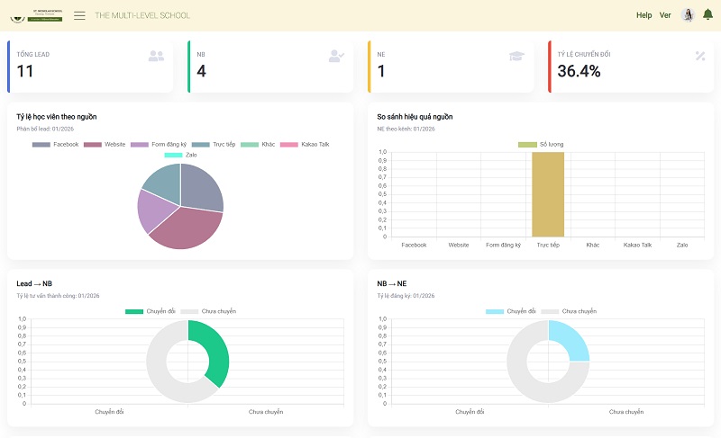Click the graduation cap icon in NE card
This screenshot has width=721, height=438.
pos(516,56)
